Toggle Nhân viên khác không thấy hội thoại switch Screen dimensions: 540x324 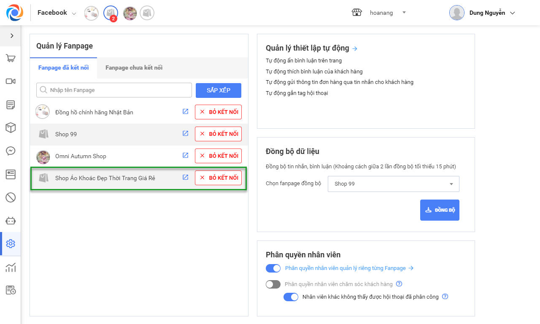tap(291, 297)
